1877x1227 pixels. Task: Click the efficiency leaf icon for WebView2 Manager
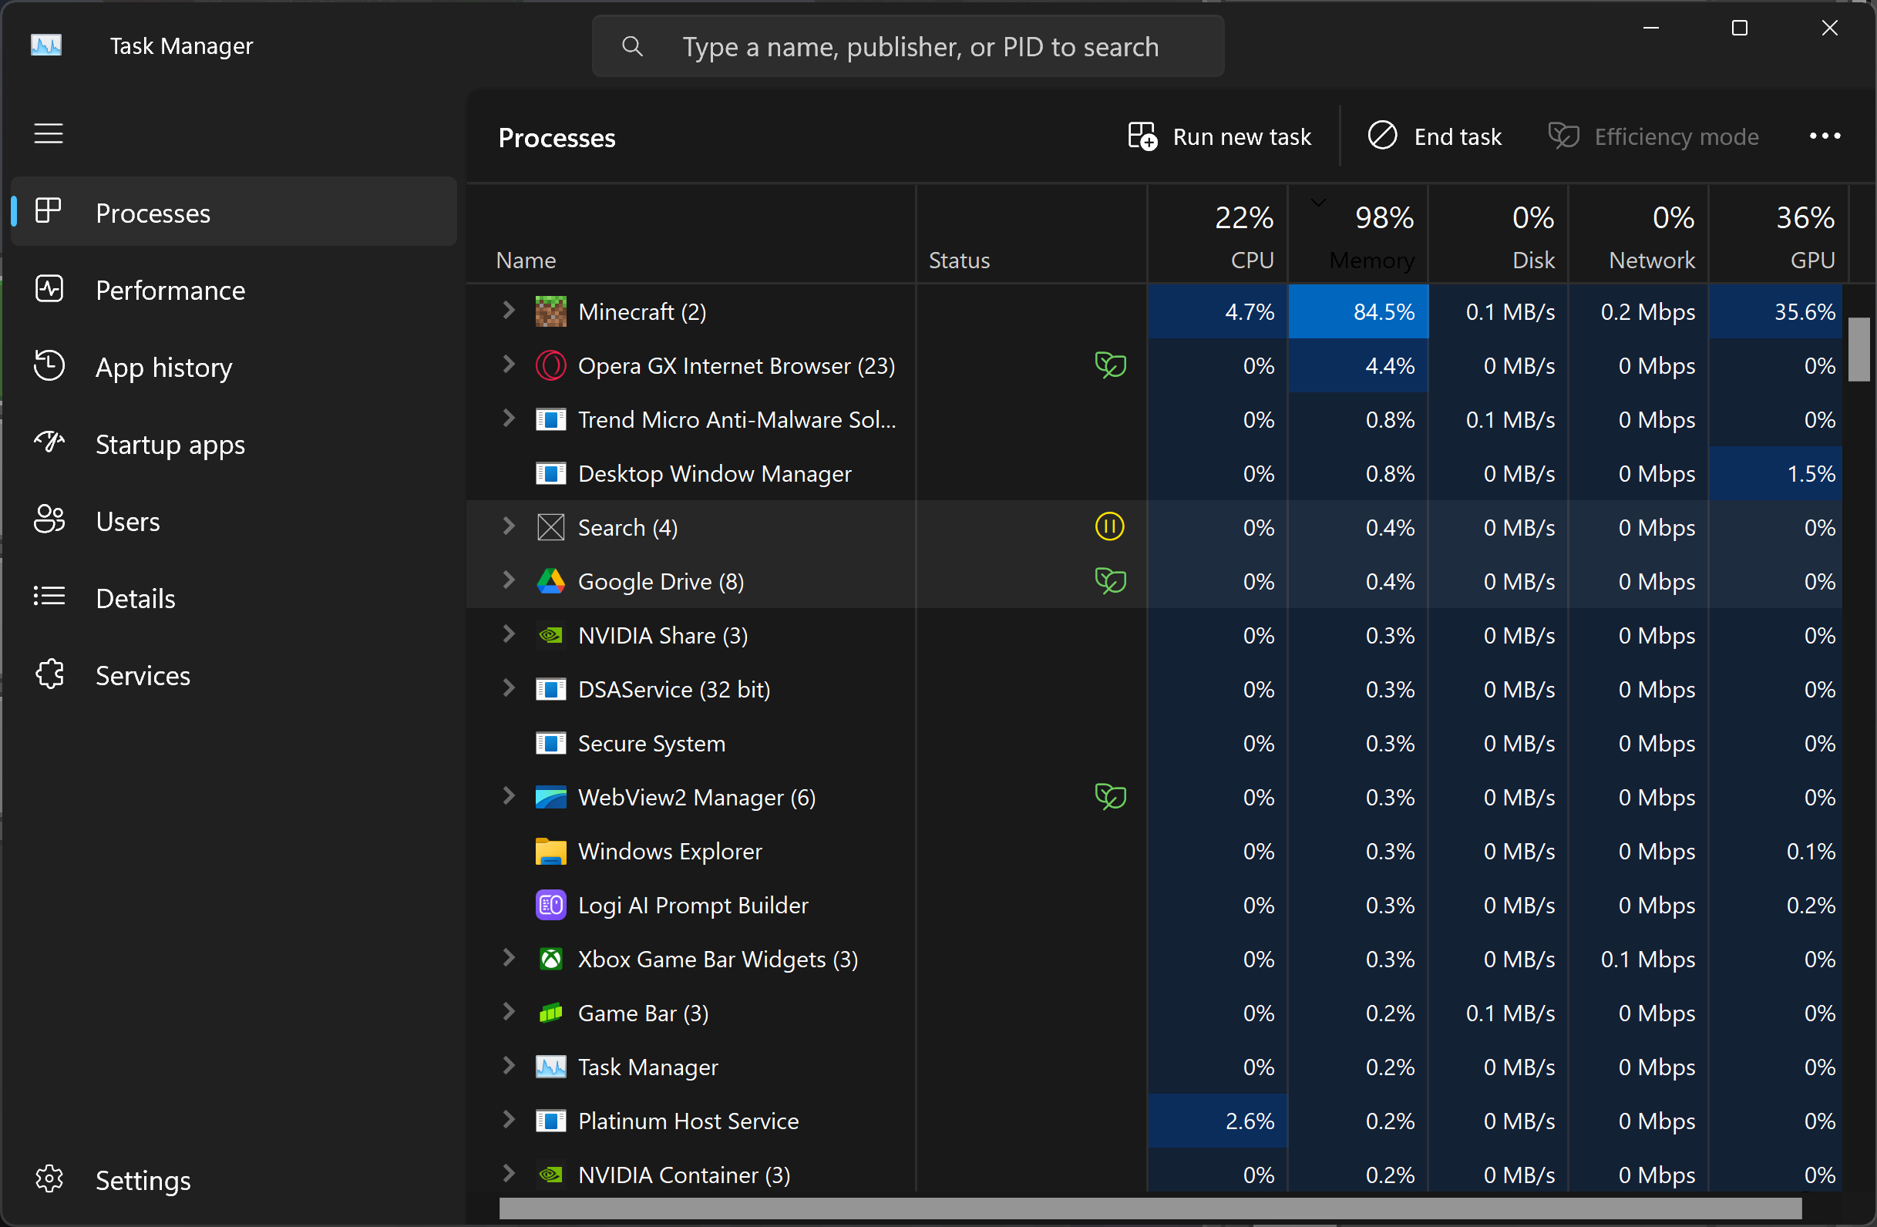pyautogui.click(x=1110, y=796)
